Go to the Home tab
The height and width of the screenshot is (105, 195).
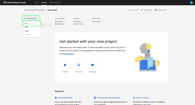click(x=37, y=3)
